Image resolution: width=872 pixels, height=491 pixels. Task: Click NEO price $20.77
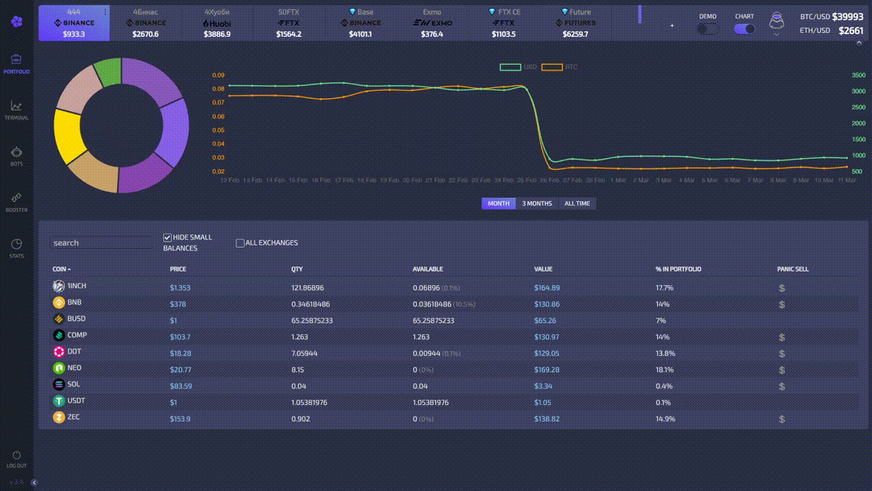(181, 370)
